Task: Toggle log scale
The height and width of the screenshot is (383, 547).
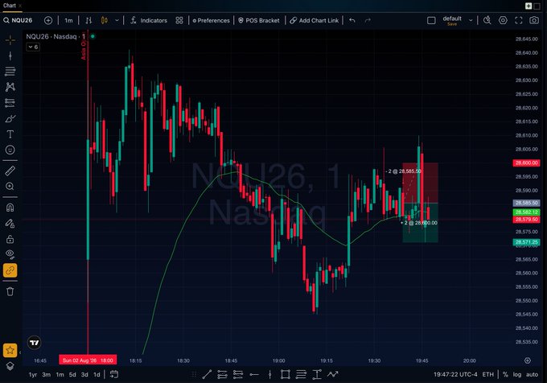Action: click(x=517, y=374)
